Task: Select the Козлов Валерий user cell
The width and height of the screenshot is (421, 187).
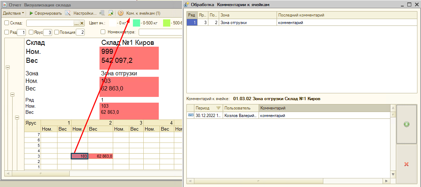Action: 241,116
